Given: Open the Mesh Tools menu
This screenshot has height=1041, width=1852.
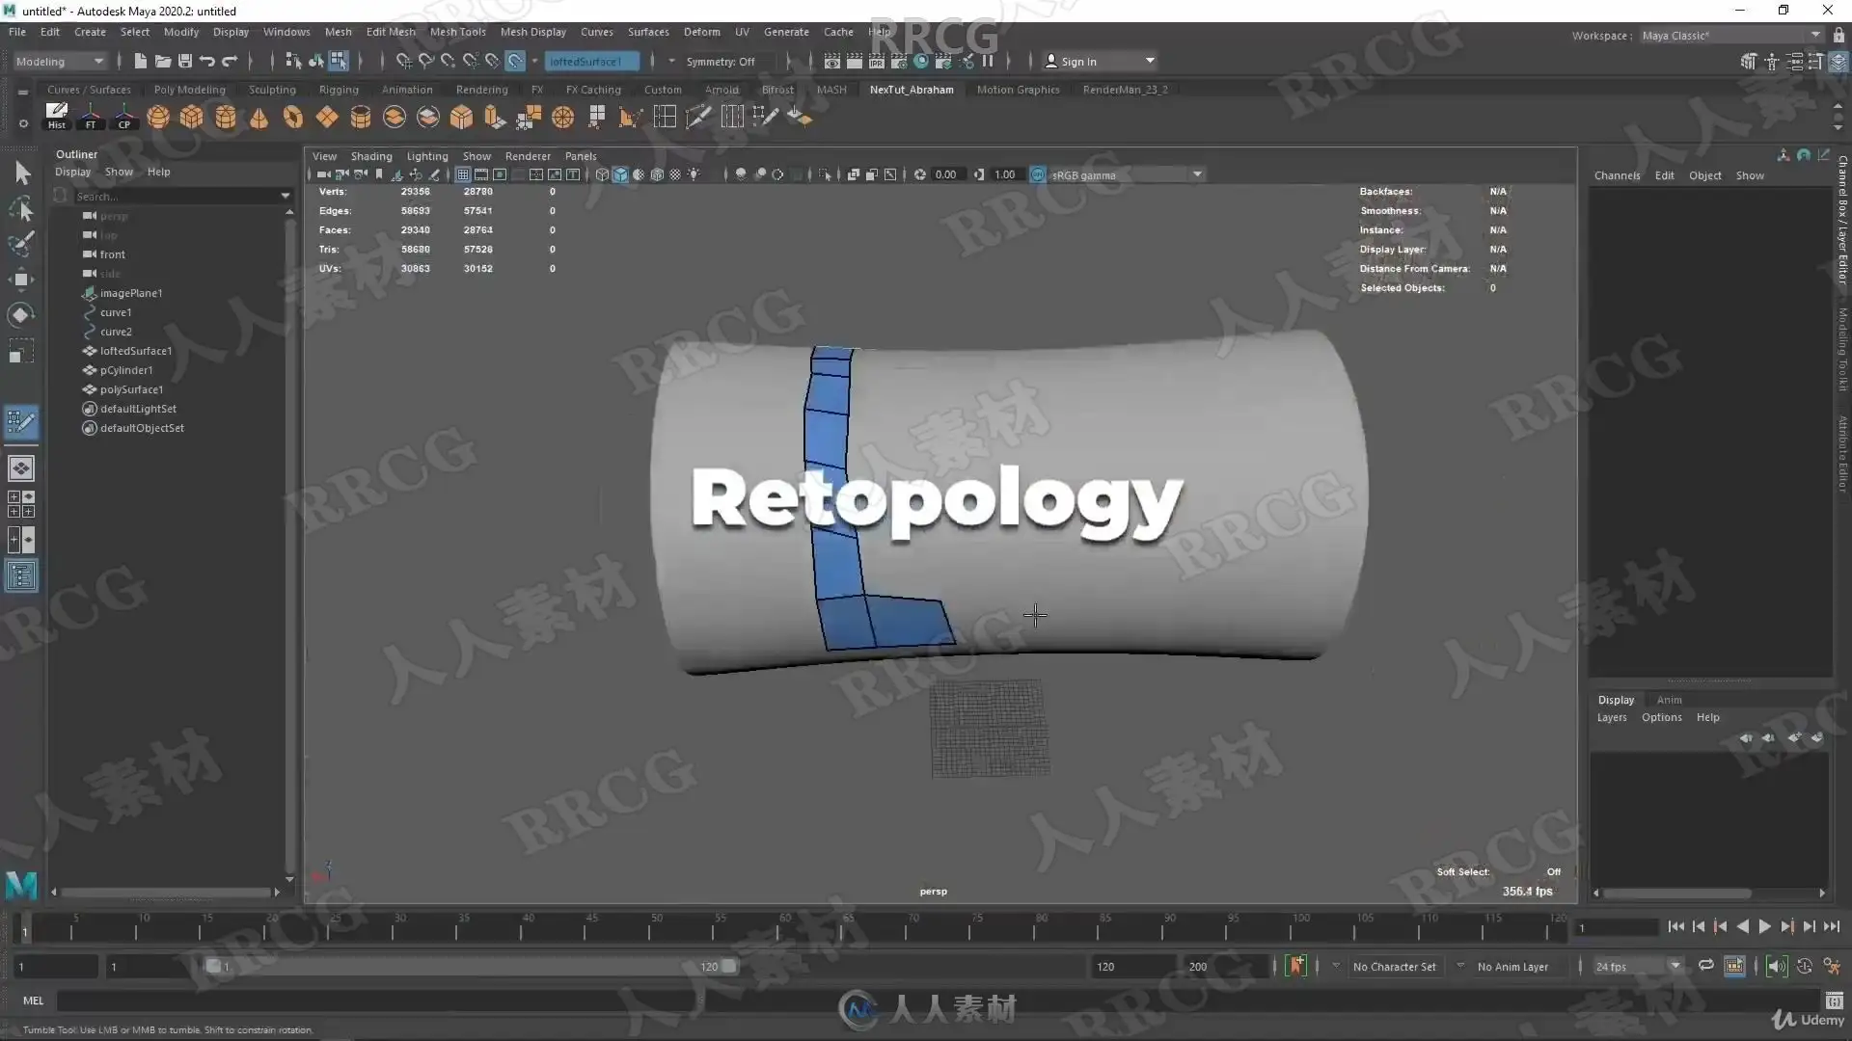Looking at the screenshot, I should (457, 32).
